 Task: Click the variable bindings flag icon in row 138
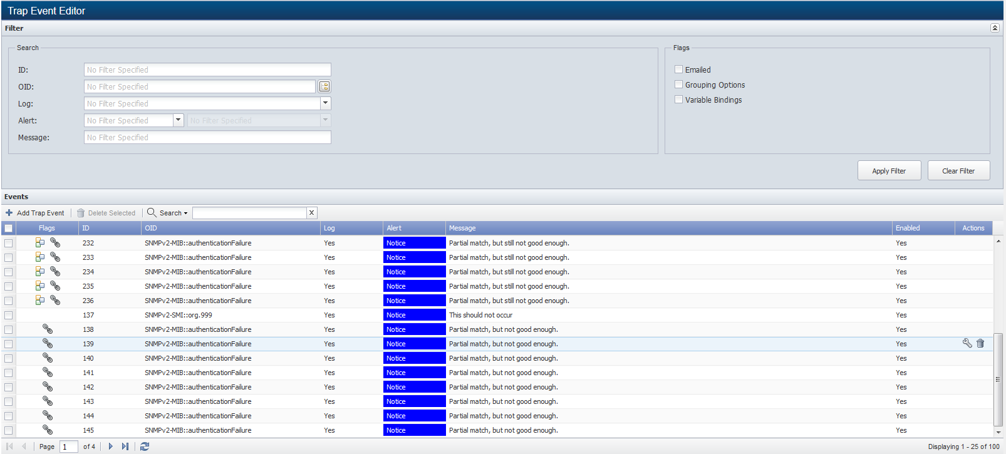[x=48, y=329]
